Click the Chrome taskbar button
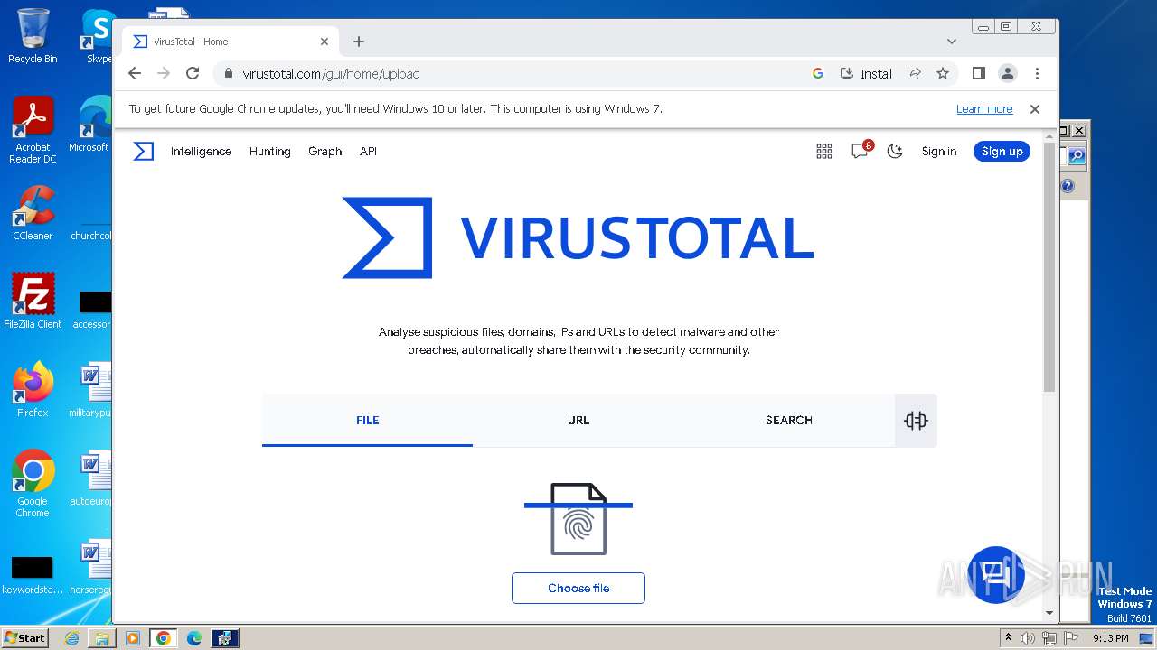The image size is (1157, 650). click(x=164, y=638)
